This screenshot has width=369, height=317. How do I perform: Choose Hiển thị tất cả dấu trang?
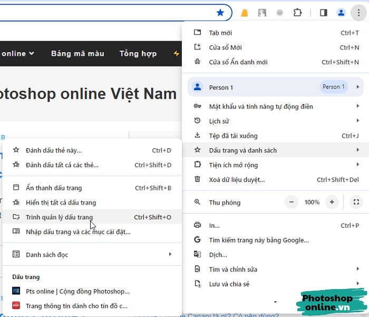(92, 203)
